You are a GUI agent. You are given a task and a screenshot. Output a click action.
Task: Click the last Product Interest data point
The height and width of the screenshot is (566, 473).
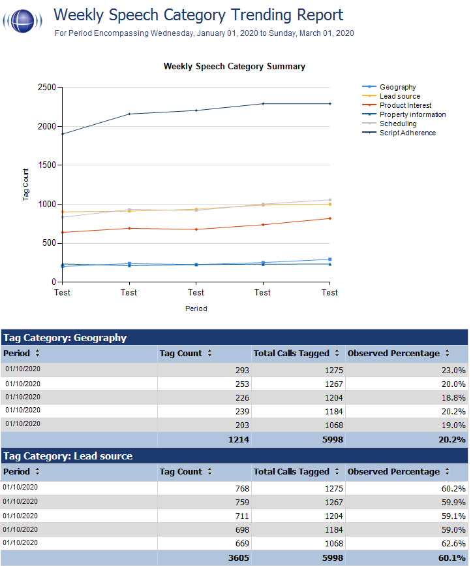pos(330,218)
